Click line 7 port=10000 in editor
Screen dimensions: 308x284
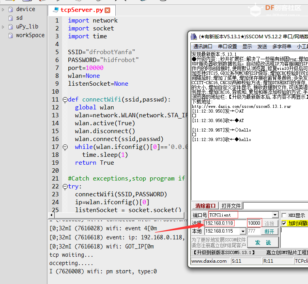pos(86,68)
